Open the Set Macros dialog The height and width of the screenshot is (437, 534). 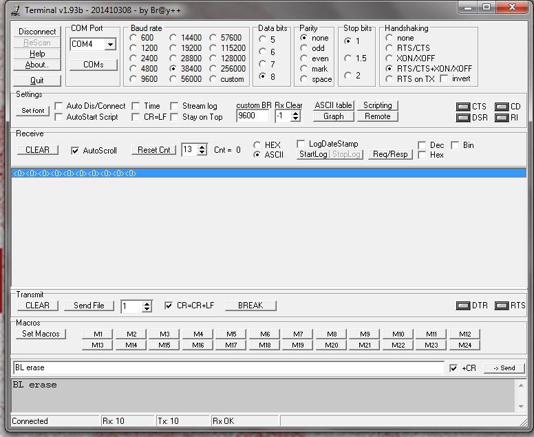click(41, 334)
